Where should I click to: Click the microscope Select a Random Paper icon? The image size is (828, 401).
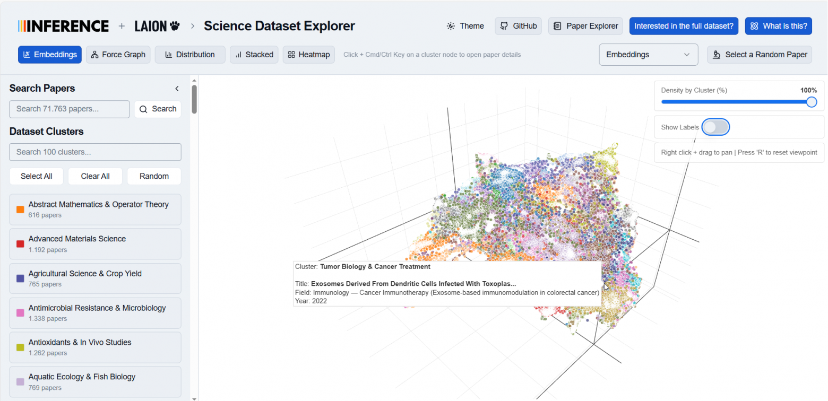pos(717,55)
